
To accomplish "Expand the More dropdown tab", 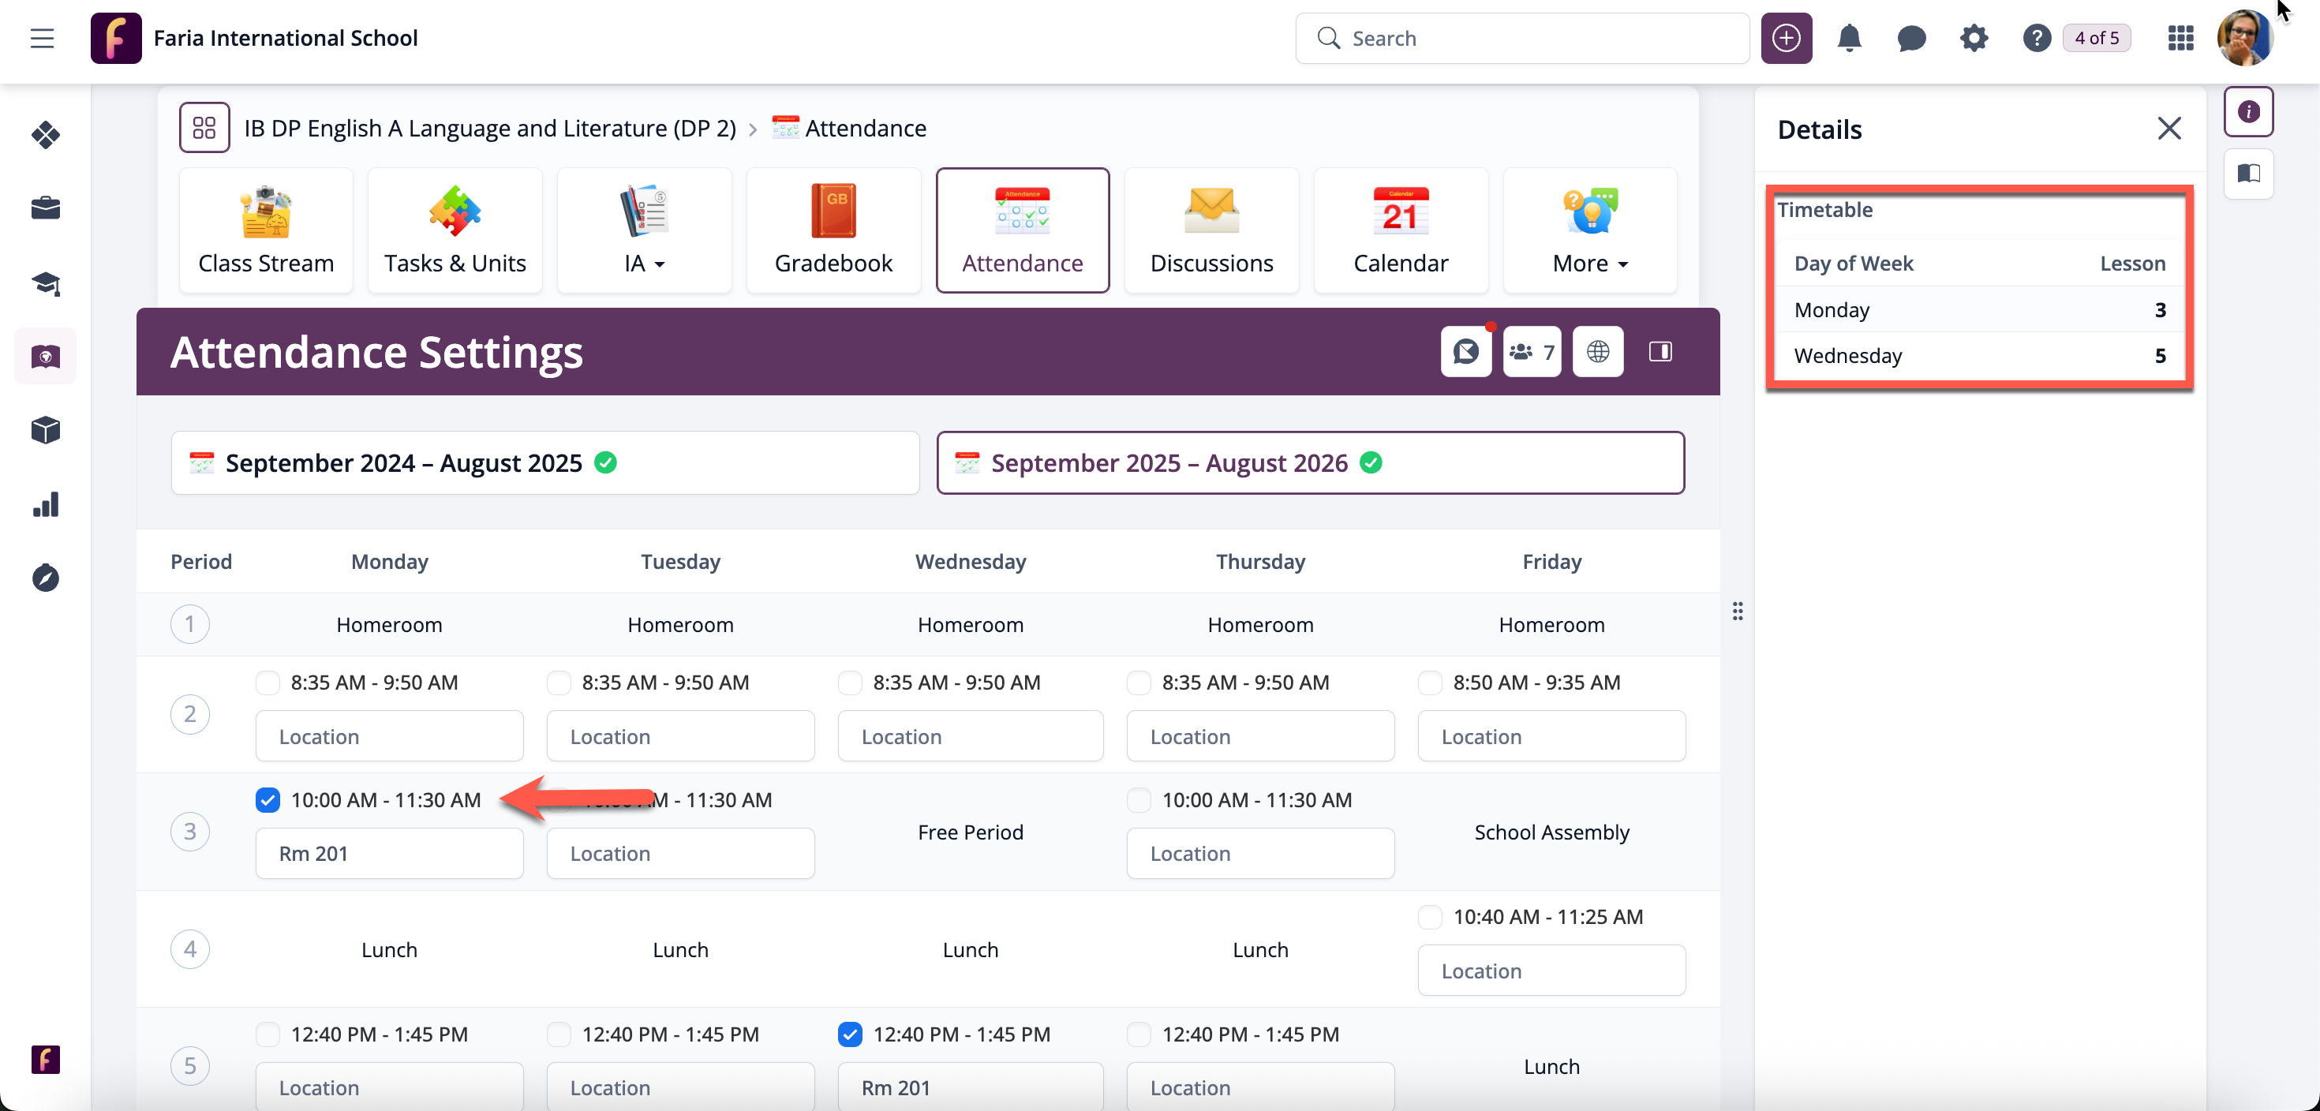I will (1589, 230).
